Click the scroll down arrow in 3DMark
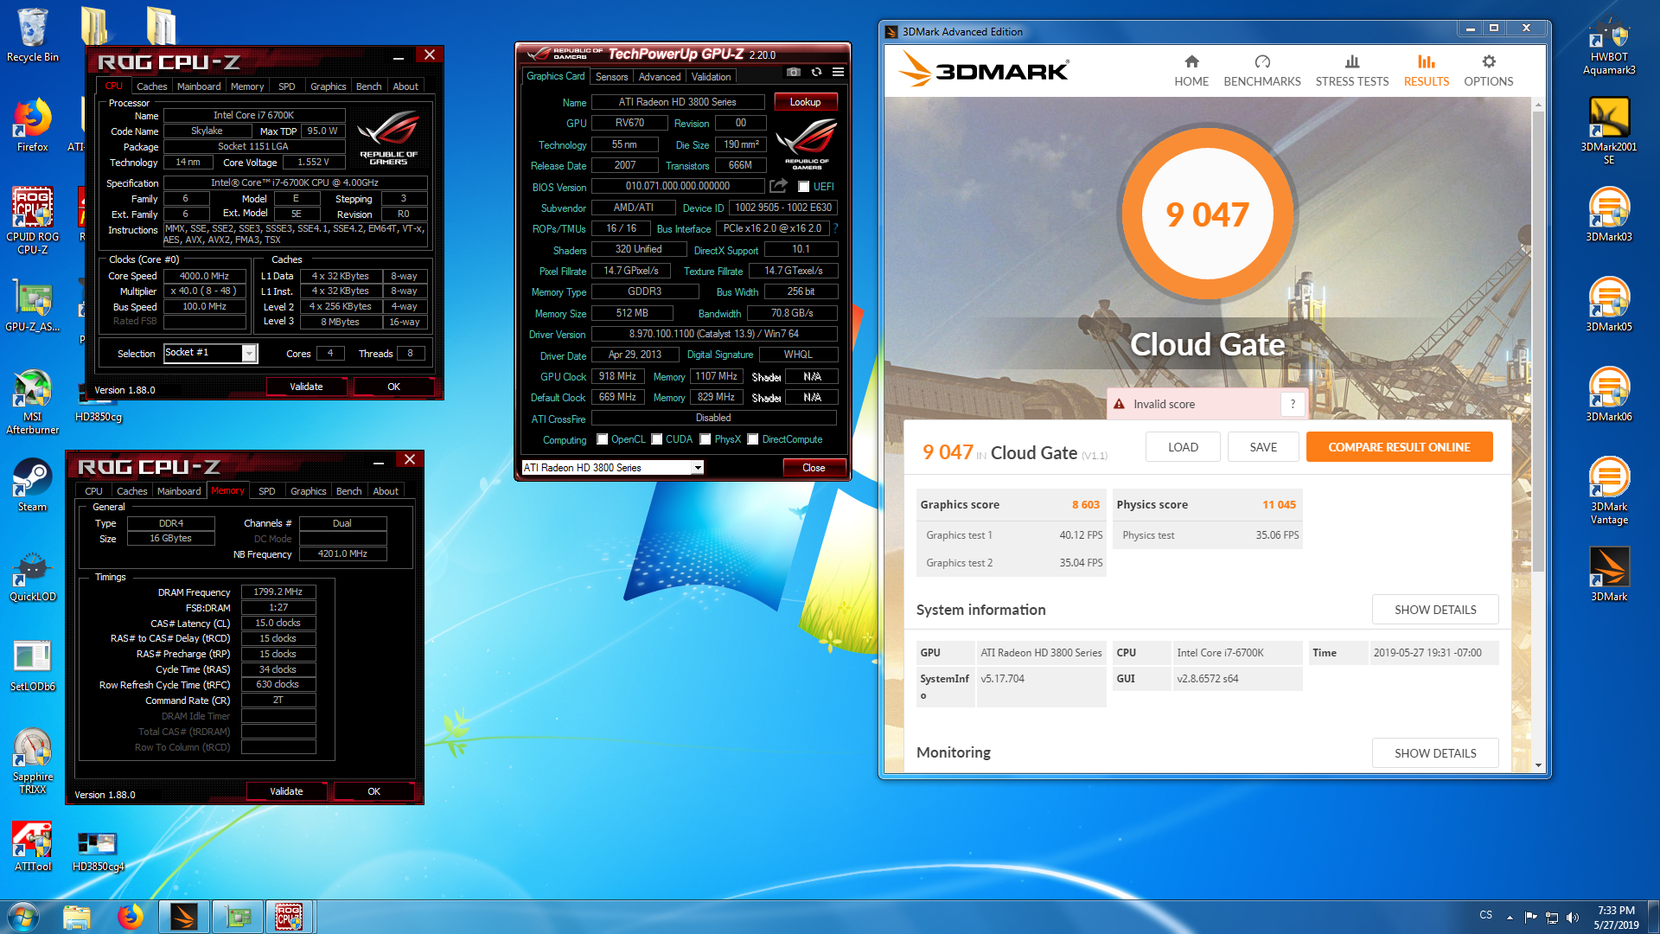Viewport: 1660px width, 934px height. coord(1538,764)
